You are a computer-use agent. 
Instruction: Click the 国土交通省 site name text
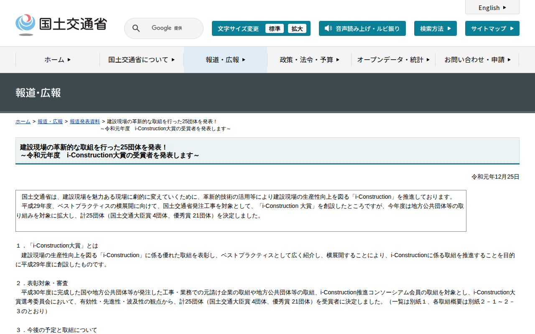[73, 24]
